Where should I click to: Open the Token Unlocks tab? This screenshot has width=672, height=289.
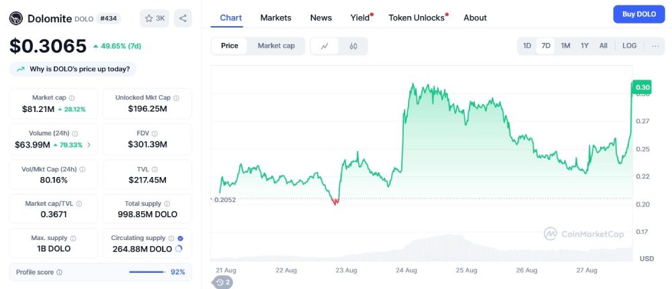(x=417, y=17)
